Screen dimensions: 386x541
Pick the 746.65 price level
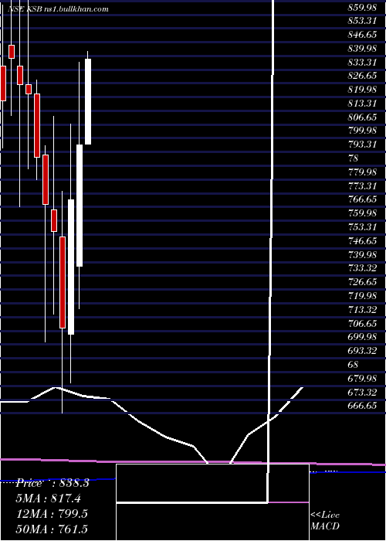(362, 240)
